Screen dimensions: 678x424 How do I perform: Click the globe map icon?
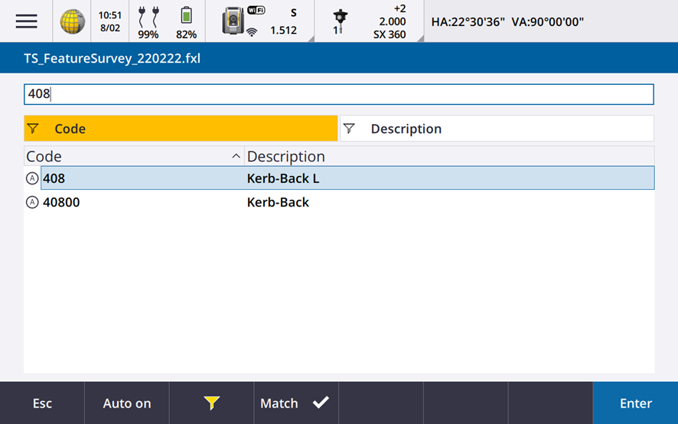(73, 21)
